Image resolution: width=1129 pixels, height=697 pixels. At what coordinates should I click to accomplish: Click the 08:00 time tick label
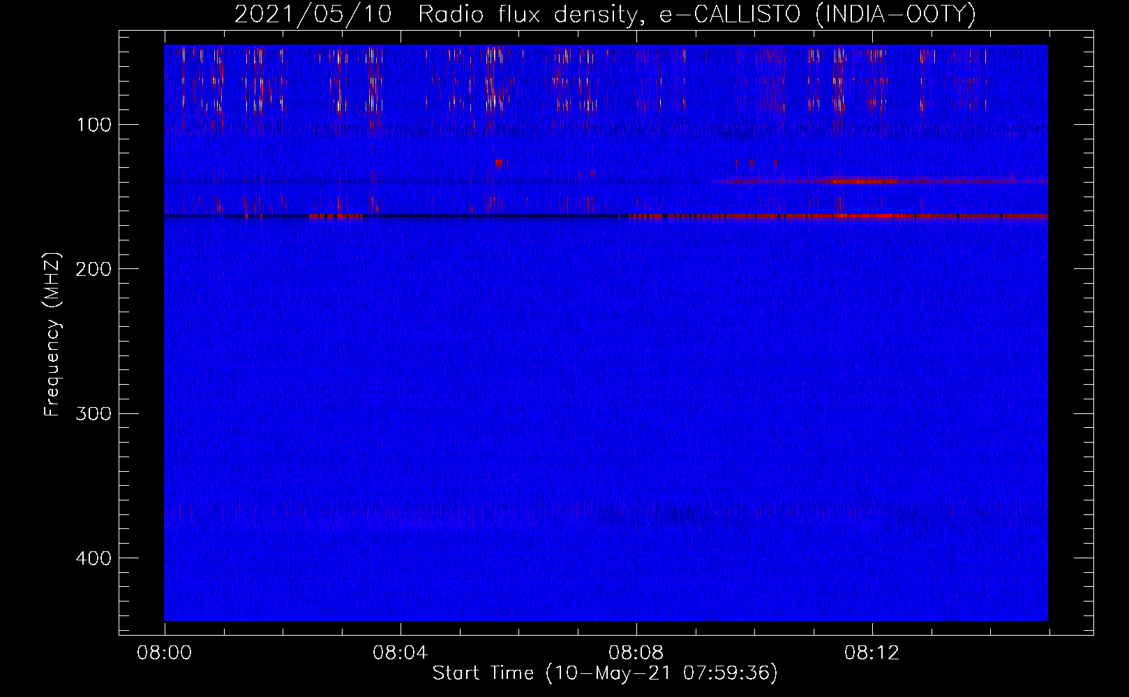click(x=165, y=653)
